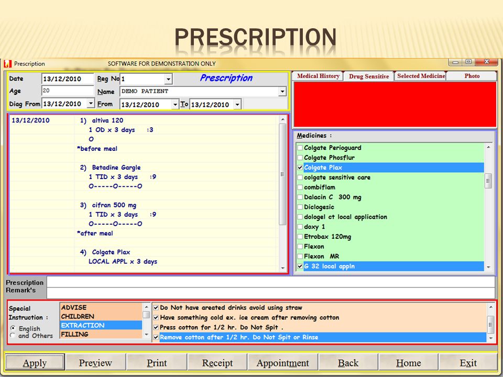Viewport: 503px width, 377px height.
Task: Click the Receipt button
Action: click(217, 362)
